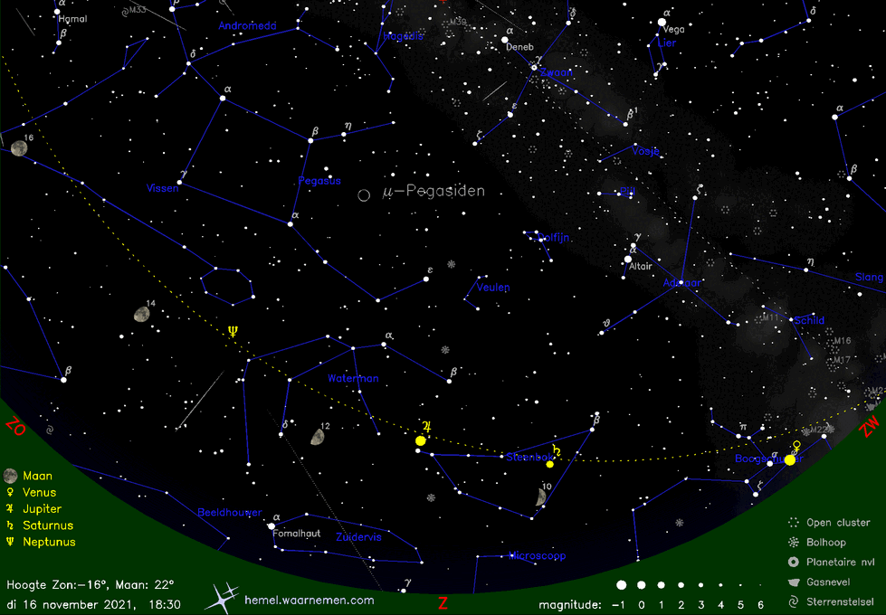Click the Neptunus entry in the legend
Screen dimensions: 886x615
[x=50, y=542]
